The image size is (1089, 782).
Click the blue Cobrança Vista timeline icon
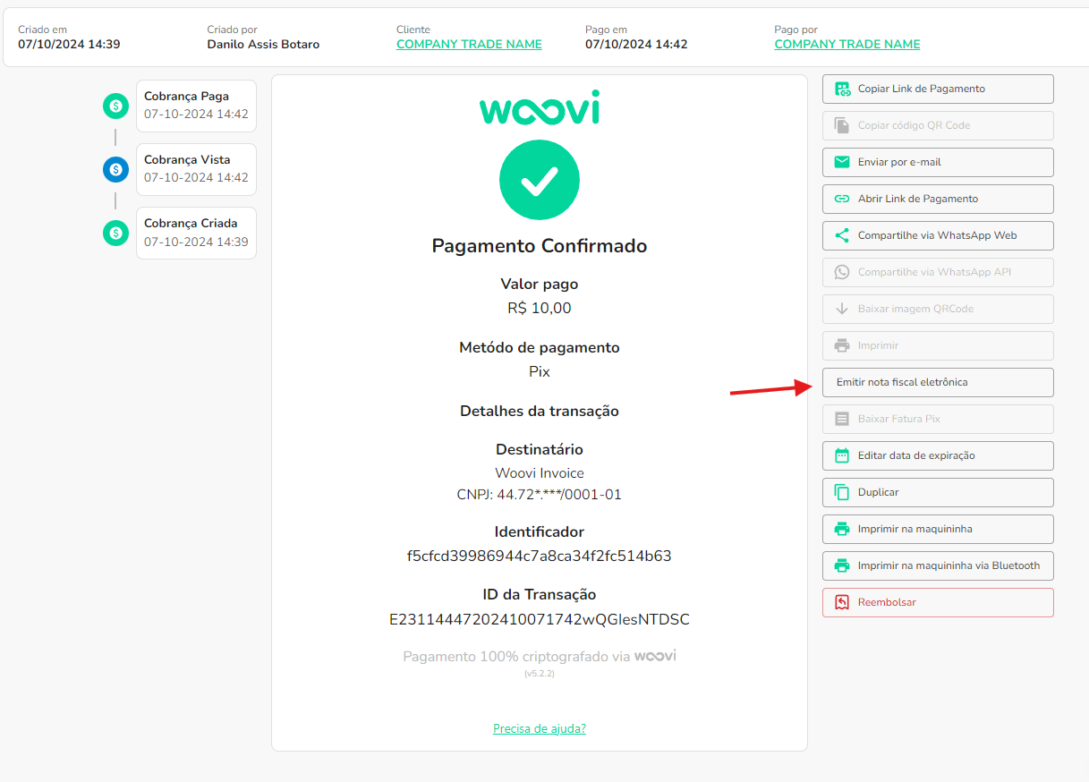pyautogui.click(x=115, y=169)
